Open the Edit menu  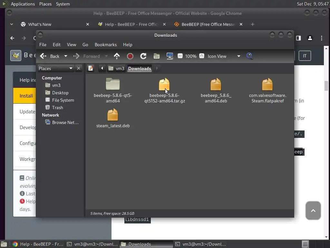tap(57, 45)
